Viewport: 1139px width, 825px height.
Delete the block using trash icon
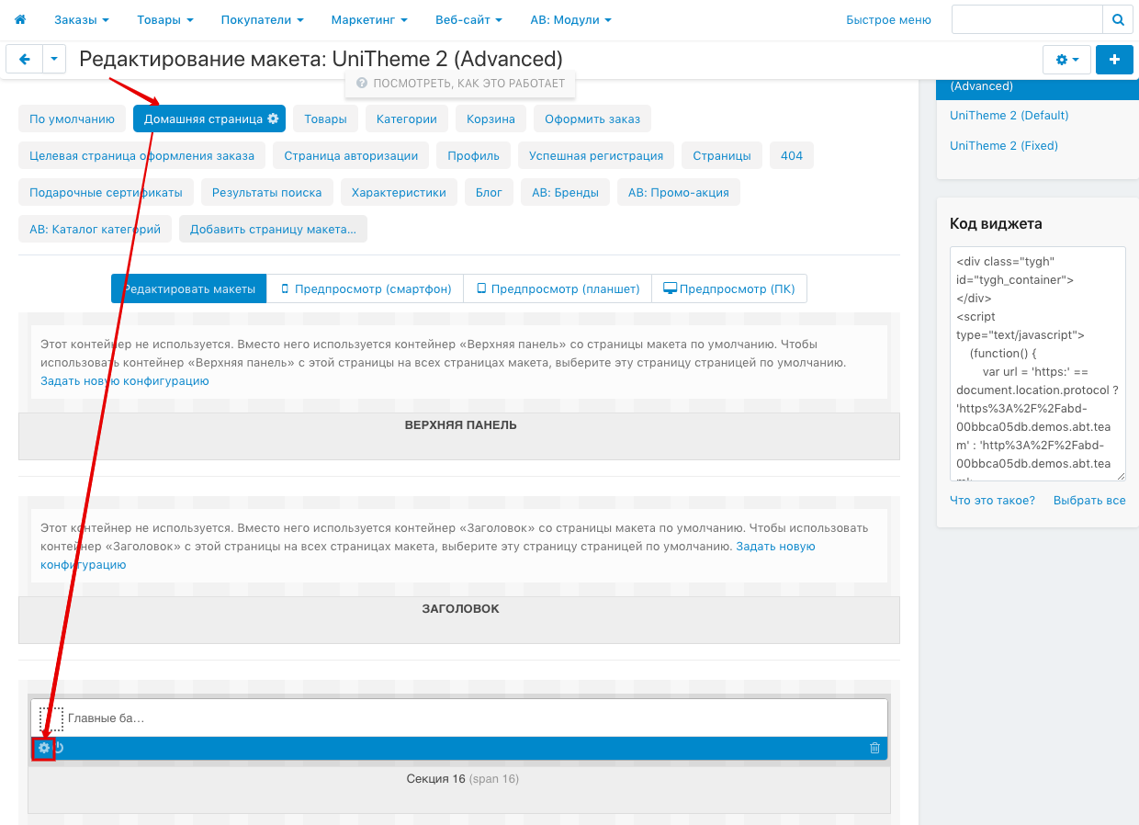874,748
